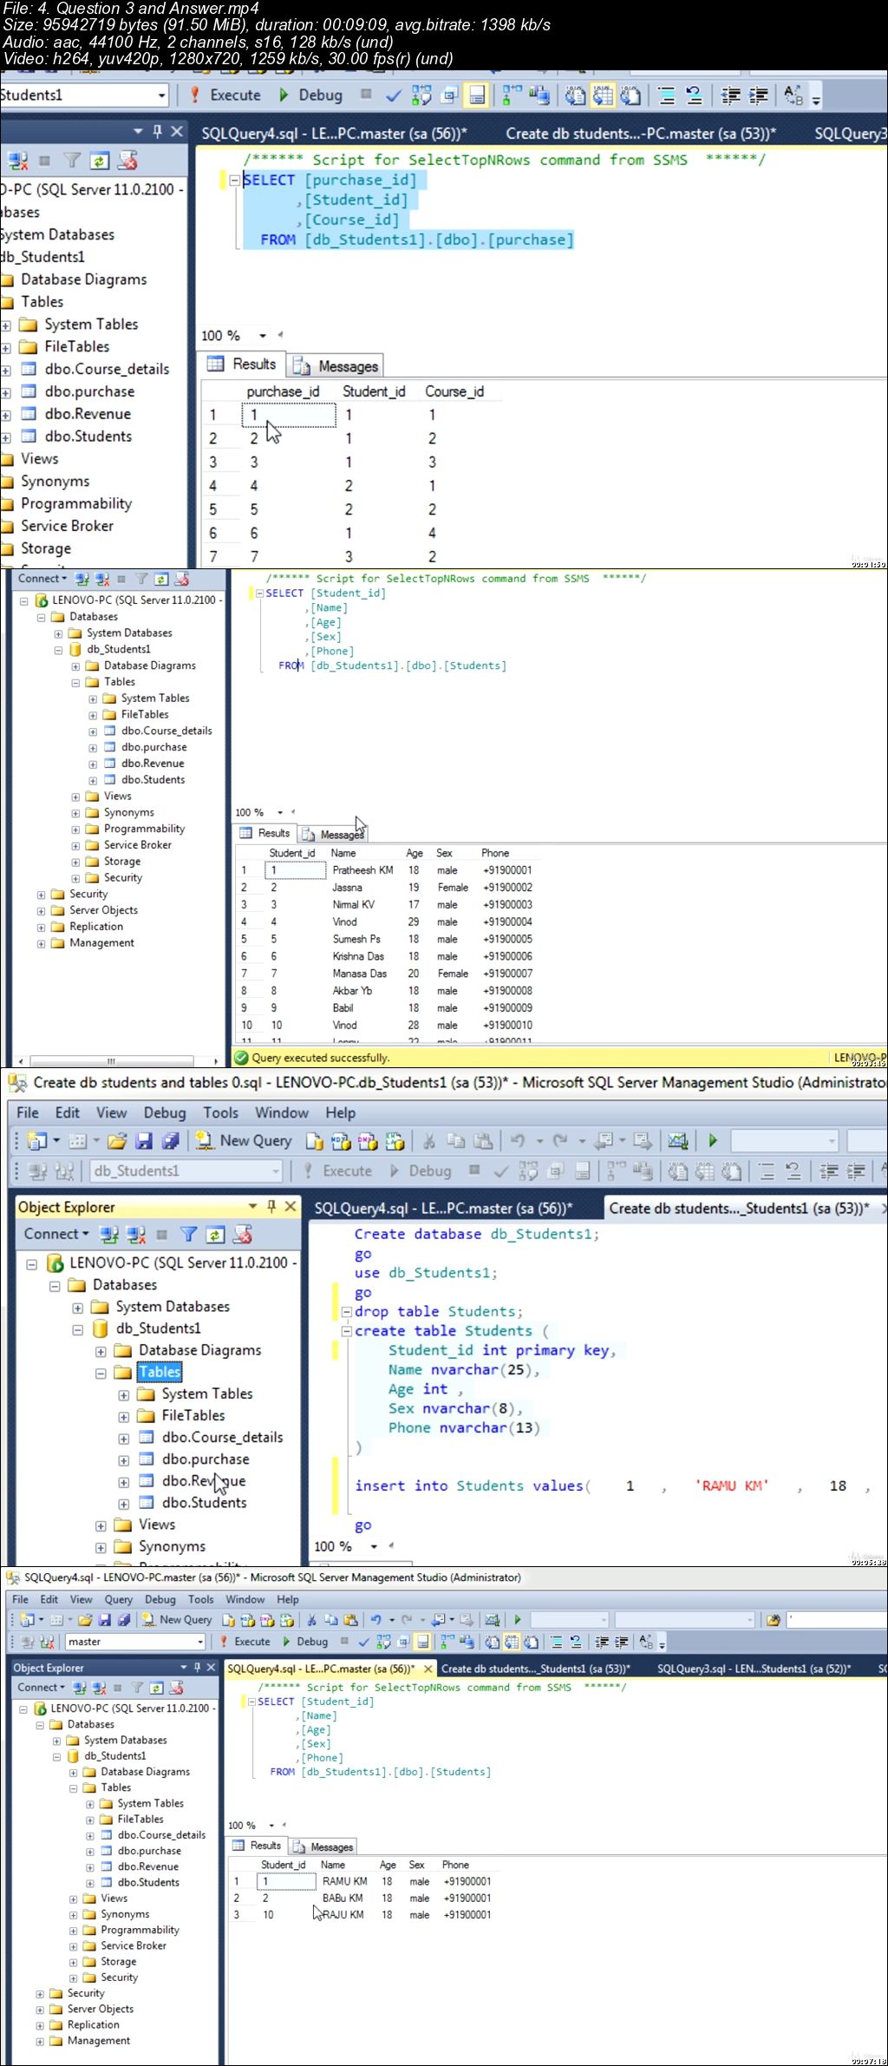The height and width of the screenshot is (2066, 888).
Task: Click Display Estimated Execution Plan icon above purchase query
Action: (421, 95)
